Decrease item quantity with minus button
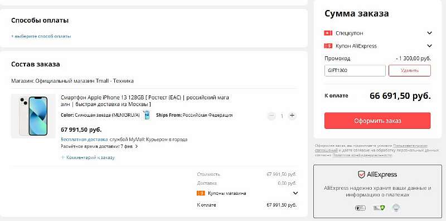Screen dimensions: 446x221 pos(272,116)
